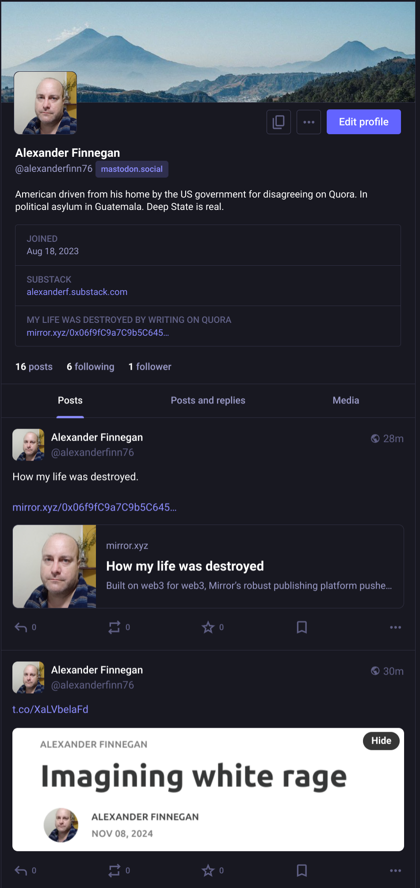The height and width of the screenshot is (888, 420).
Task: Bookmark the t.co link post
Action: pyautogui.click(x=302, y=870)
